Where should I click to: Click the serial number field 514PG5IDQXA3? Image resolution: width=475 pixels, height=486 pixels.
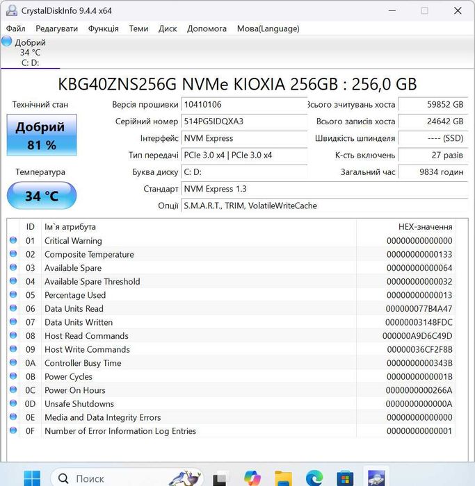[x=244, y=121]
